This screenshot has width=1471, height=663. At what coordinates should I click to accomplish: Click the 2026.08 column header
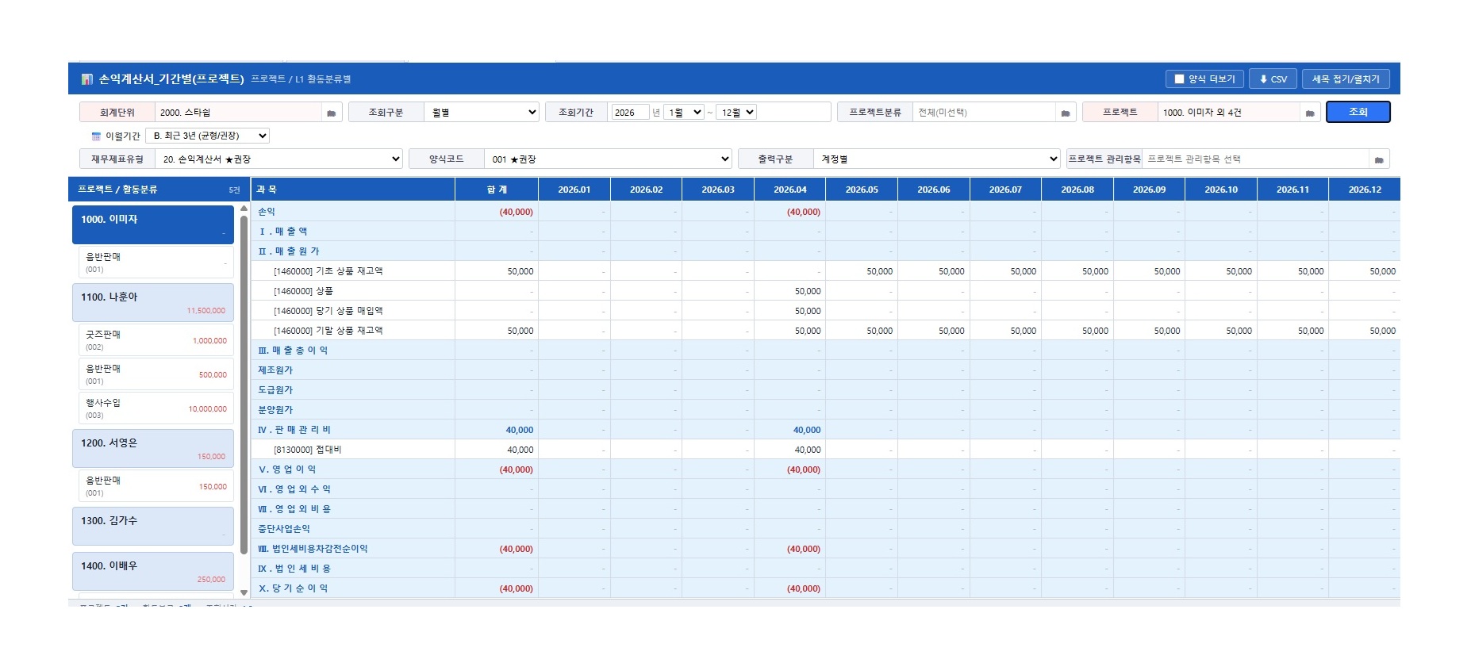(x=1077, y=190)
